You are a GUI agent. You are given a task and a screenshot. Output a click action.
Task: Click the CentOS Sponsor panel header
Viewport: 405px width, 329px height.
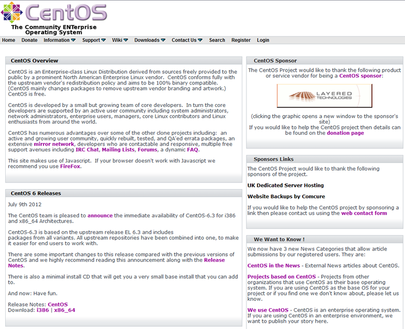pos(325,61)
